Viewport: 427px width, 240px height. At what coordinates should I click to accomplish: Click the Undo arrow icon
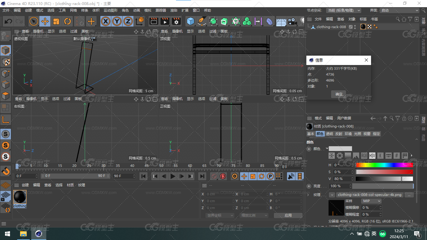pos(8,21)
